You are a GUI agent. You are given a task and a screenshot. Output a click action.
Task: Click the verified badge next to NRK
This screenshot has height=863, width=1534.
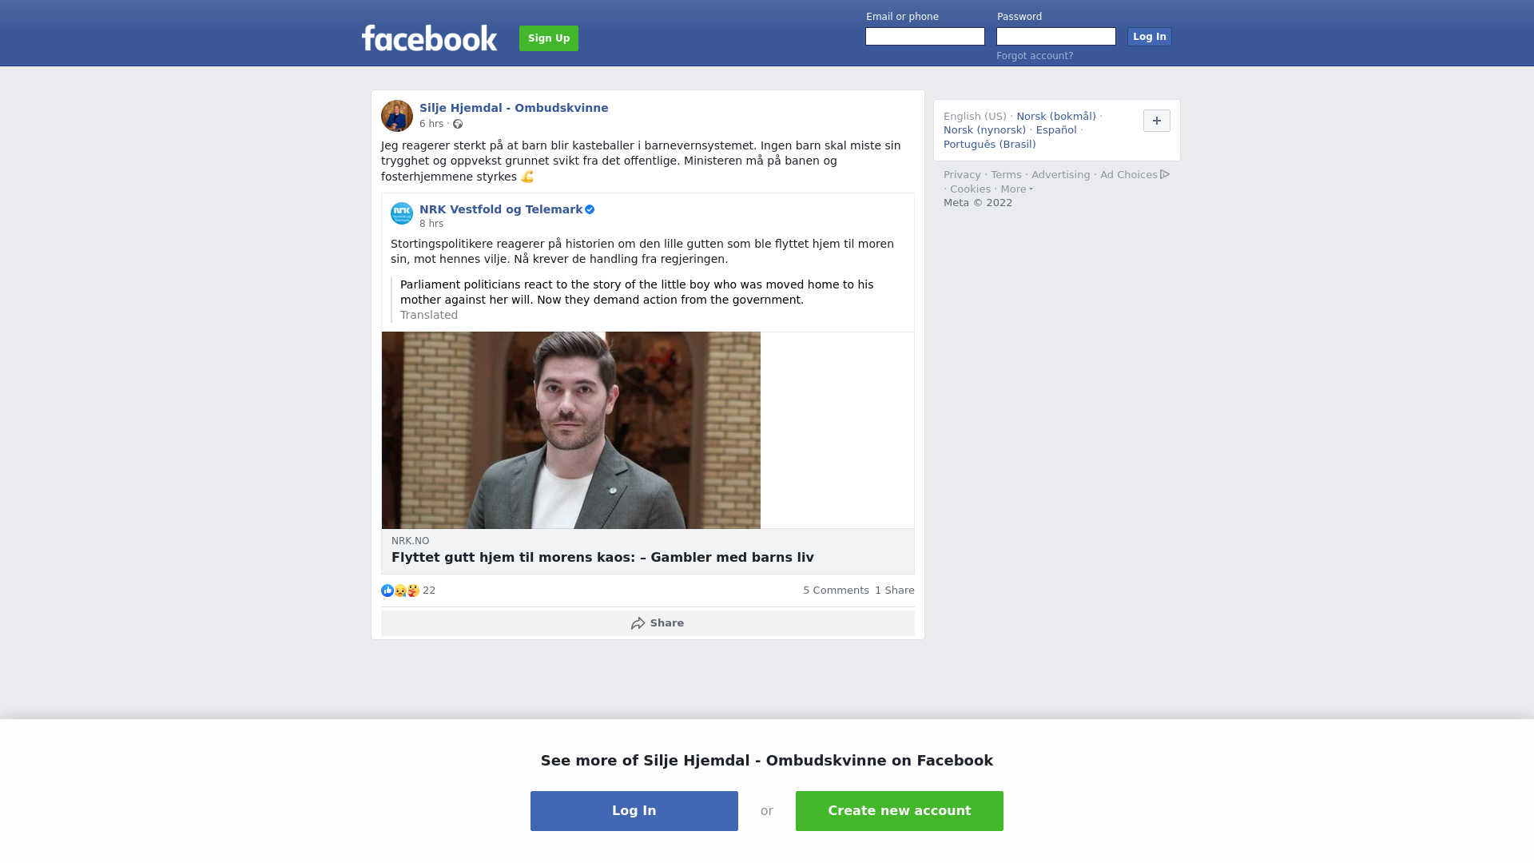tap(590, 209)
